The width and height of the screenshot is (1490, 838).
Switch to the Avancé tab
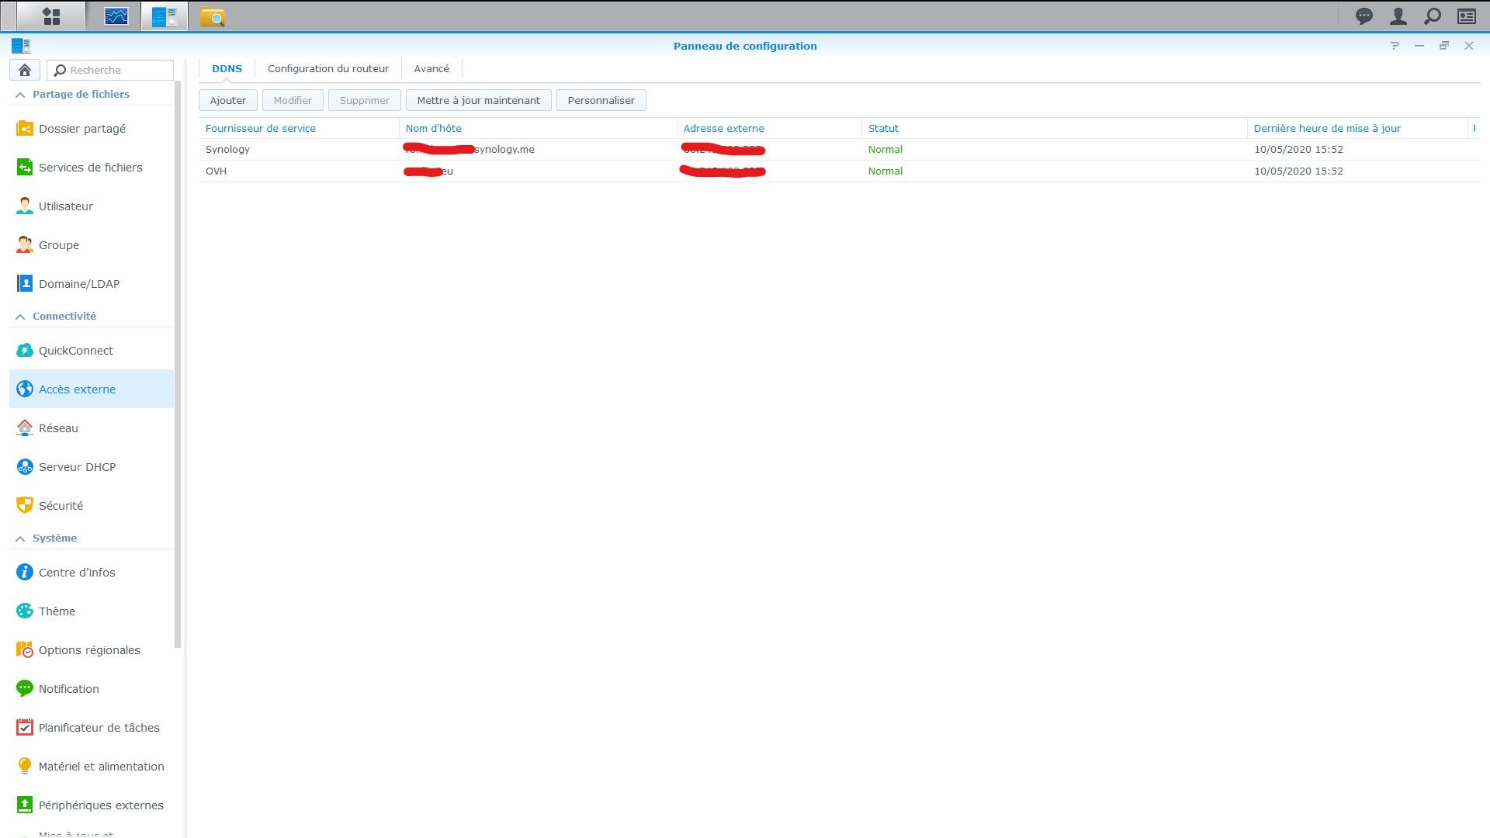(431, 68)
